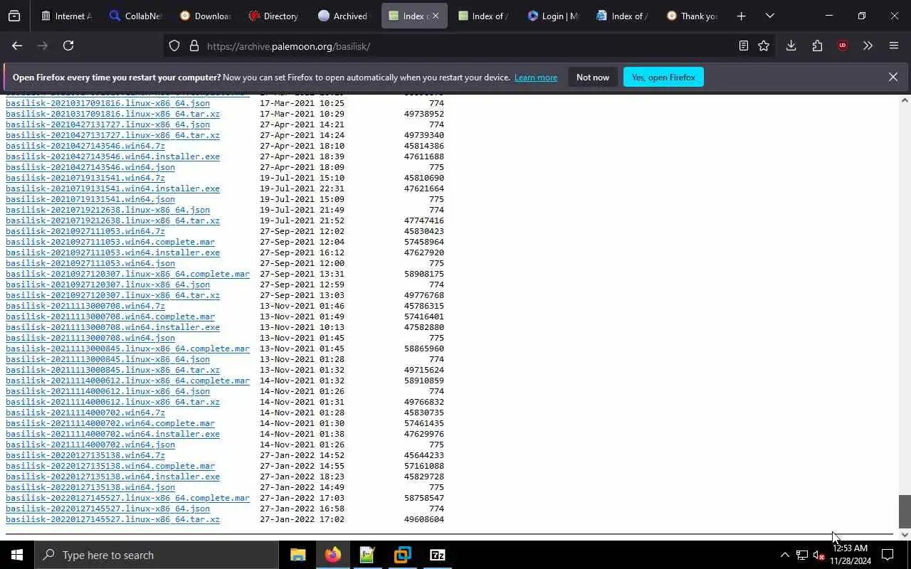Open Windows Start menu
The image size is (911, 569).
click(x=17, y=555)
